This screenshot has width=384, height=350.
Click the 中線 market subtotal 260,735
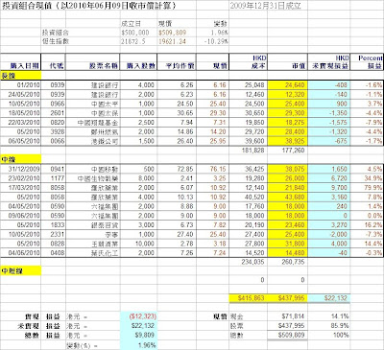293,262
